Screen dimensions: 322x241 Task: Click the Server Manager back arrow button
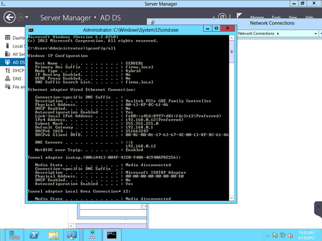tap(9, 18)
